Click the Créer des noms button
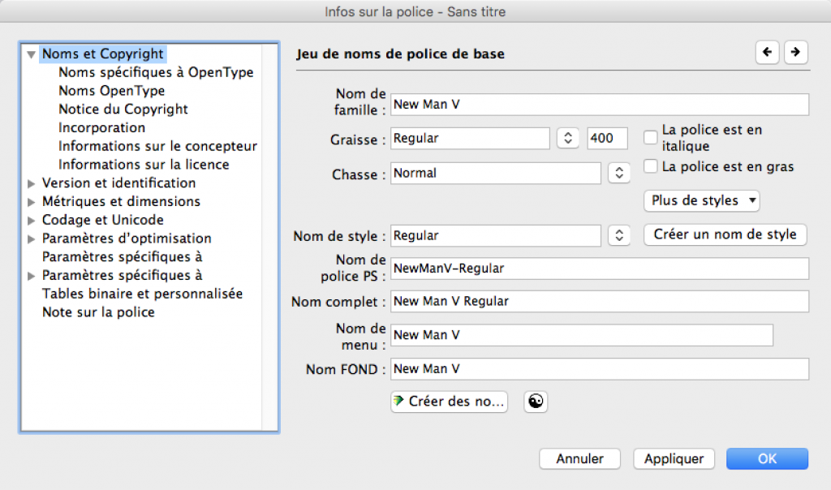The width and height of the screenshot is (831, 490). click(x=449, y=401)
